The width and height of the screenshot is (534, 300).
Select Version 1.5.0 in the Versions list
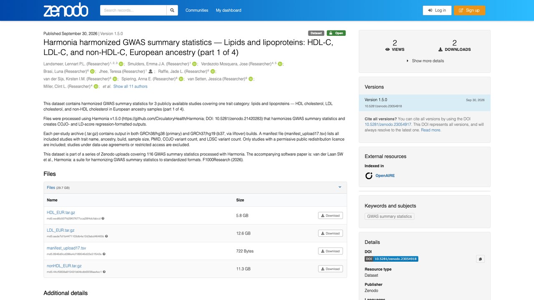pyautogui.click(x=425, y=103)
